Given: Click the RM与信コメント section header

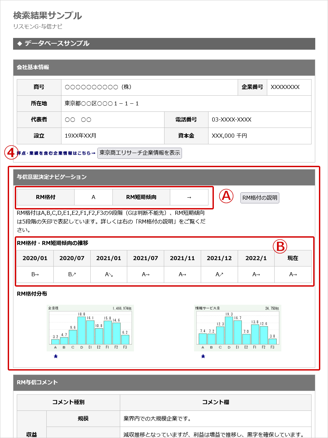Looking at the screenshot, I should click(164, 382).
